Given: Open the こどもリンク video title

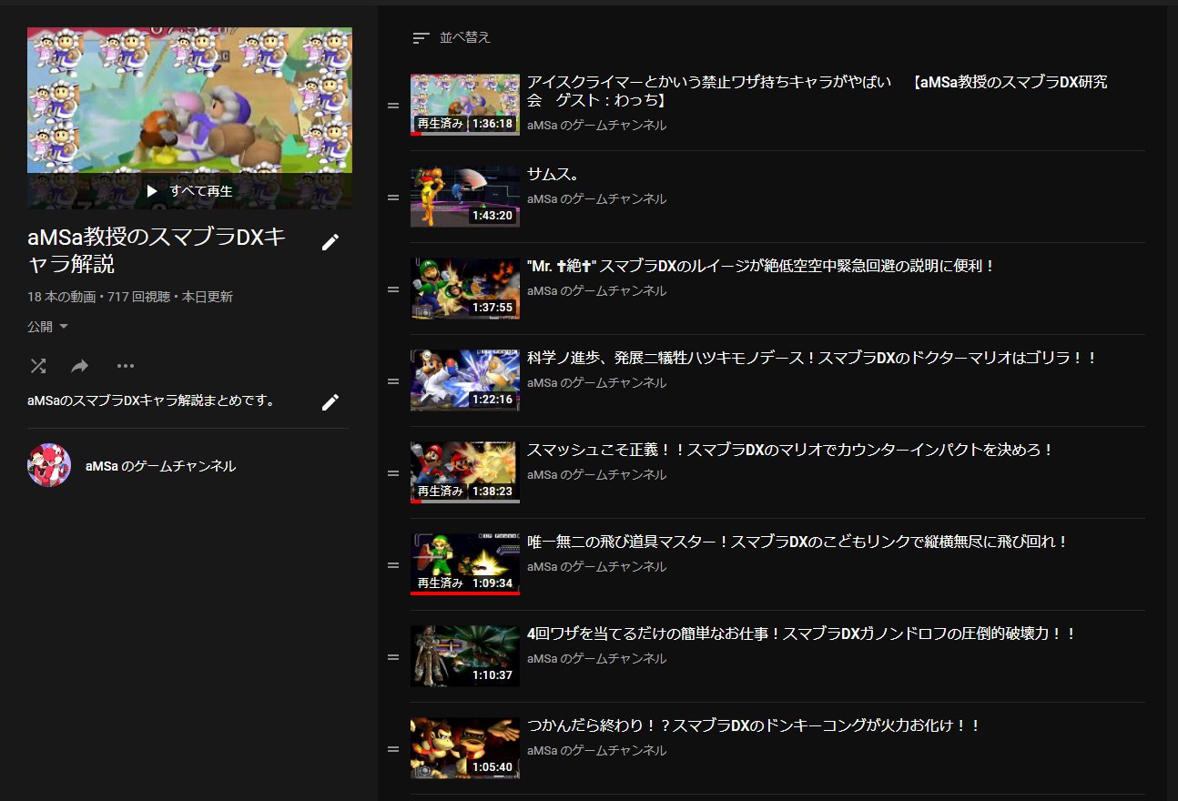Looking at the screenshot, I should tap(797, 542).
